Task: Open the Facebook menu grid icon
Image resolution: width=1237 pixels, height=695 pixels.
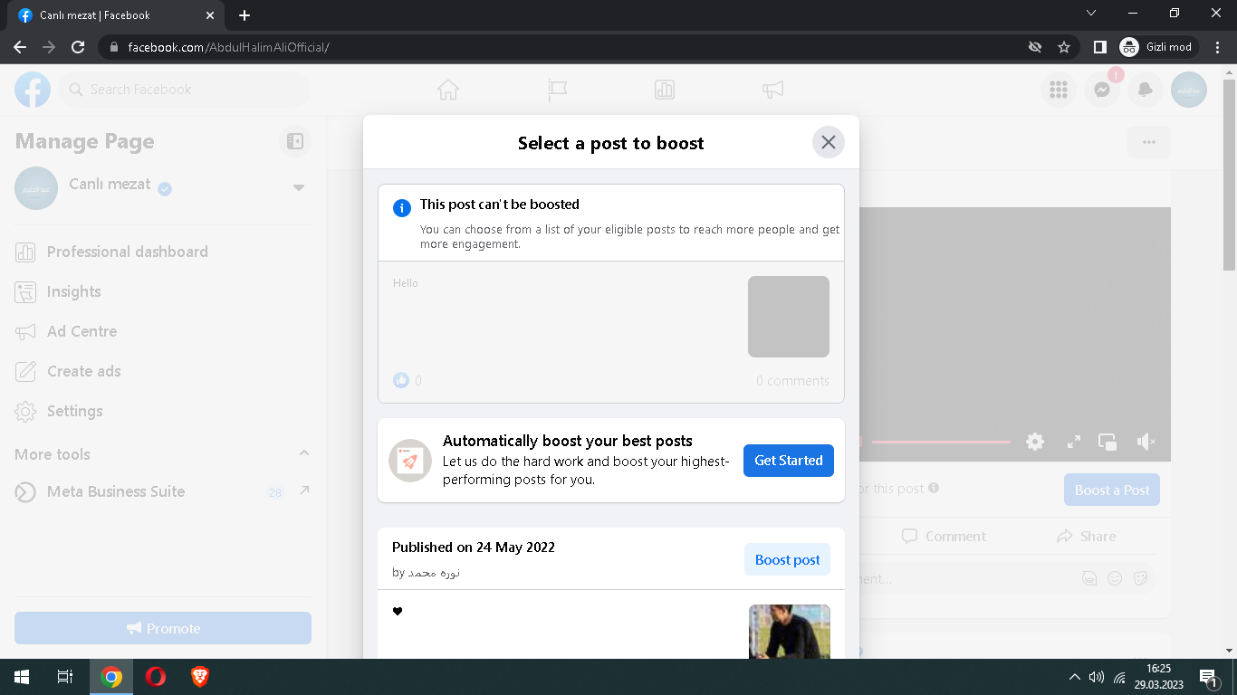Action: point(1058,90)
